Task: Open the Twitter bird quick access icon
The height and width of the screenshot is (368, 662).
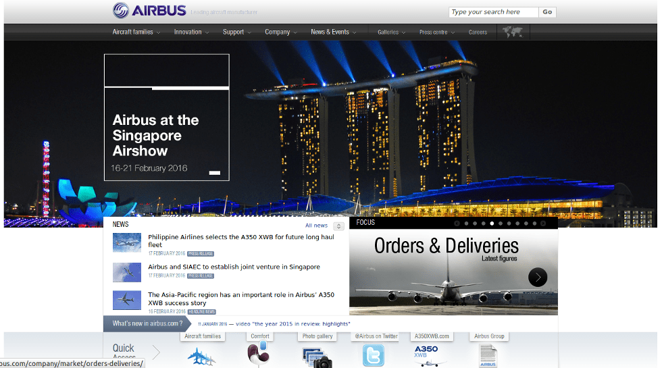Action: pos(374,355)
